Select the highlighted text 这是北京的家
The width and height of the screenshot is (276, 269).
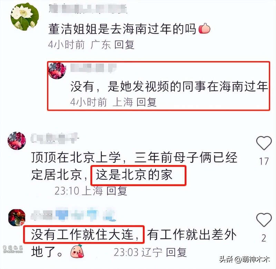(x=134, y=175)
